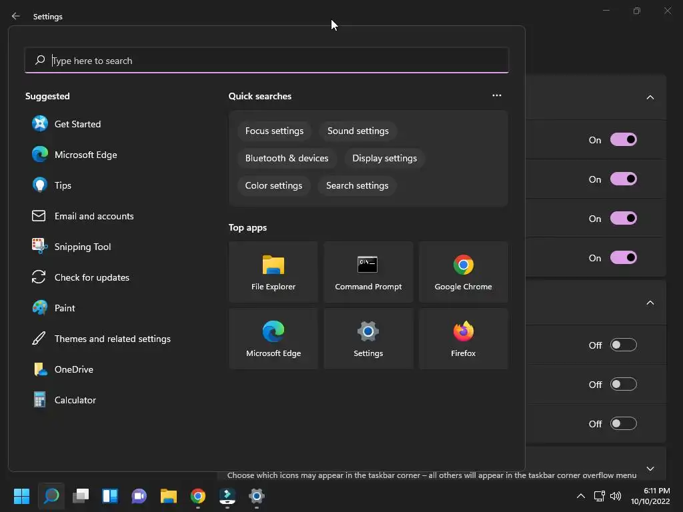Turn off the first On toggle
Image resolution: width=683 pixels, height=512 pixels.
pos(624,140)
